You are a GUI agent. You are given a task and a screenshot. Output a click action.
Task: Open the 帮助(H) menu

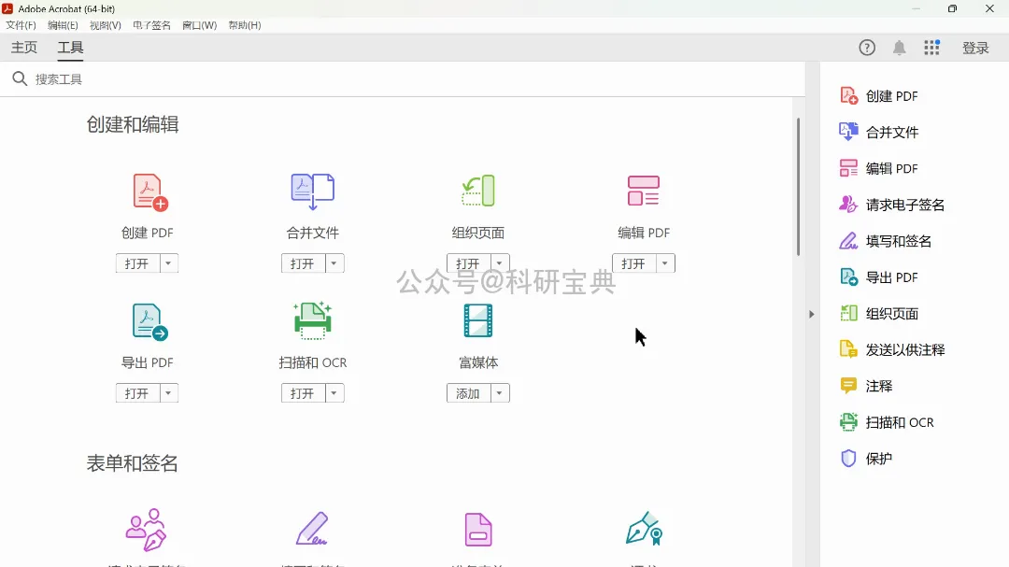245,25
